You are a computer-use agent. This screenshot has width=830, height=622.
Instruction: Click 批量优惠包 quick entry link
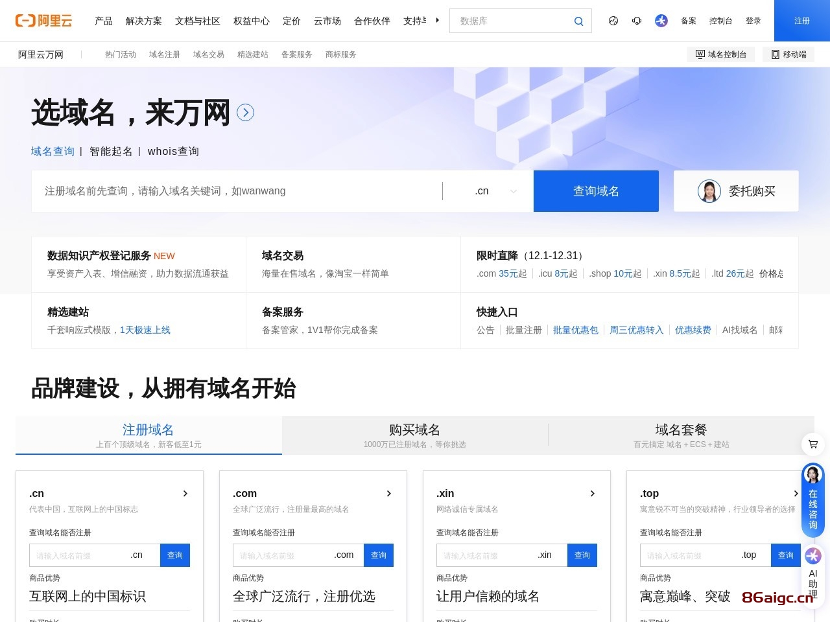576,330
